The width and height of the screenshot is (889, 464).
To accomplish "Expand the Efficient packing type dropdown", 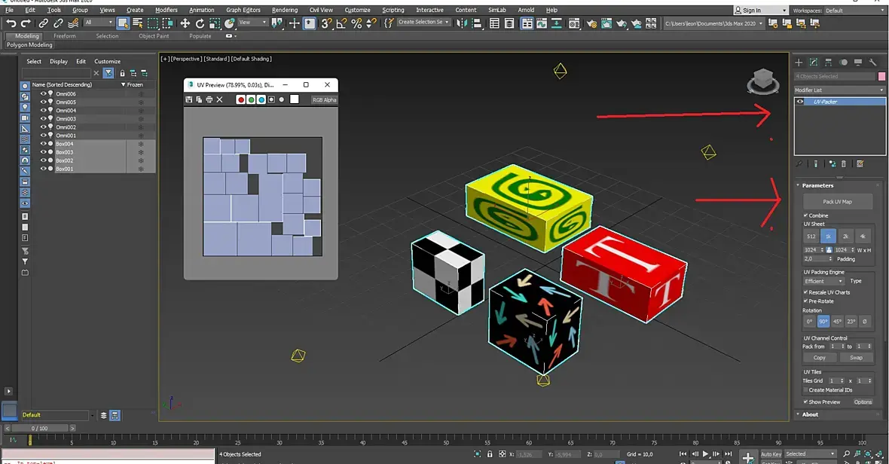I will (x=823, y=281).
